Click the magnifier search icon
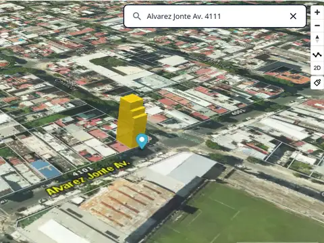 [x=136, y=16]
